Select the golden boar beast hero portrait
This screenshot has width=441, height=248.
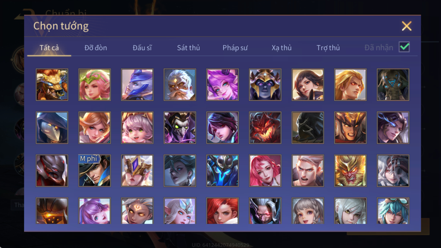[52, 85]
